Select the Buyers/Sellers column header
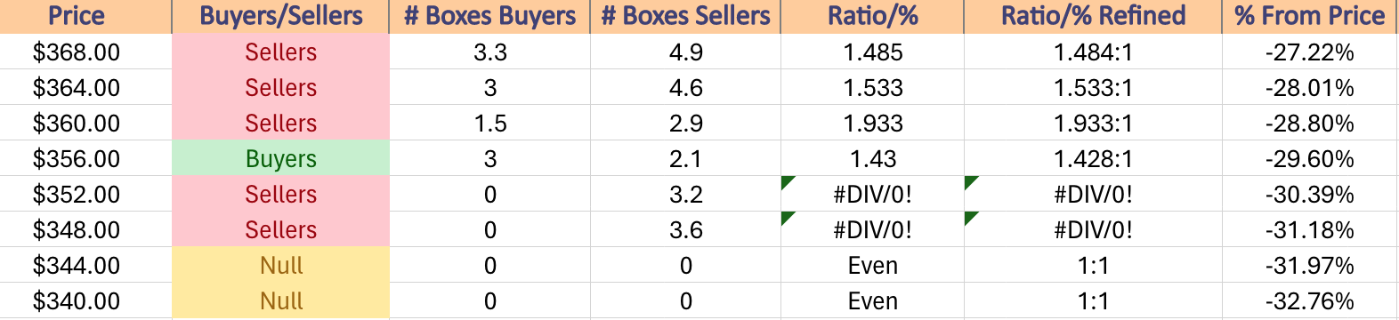The height and width of the screenshot is (320, 1399). [280, 16]
